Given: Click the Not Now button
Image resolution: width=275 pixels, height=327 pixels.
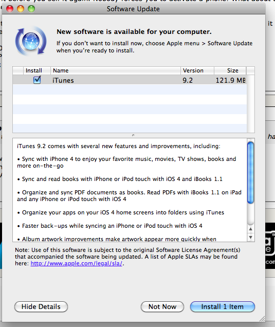Looking at the screenshot, I should (162, 307).
